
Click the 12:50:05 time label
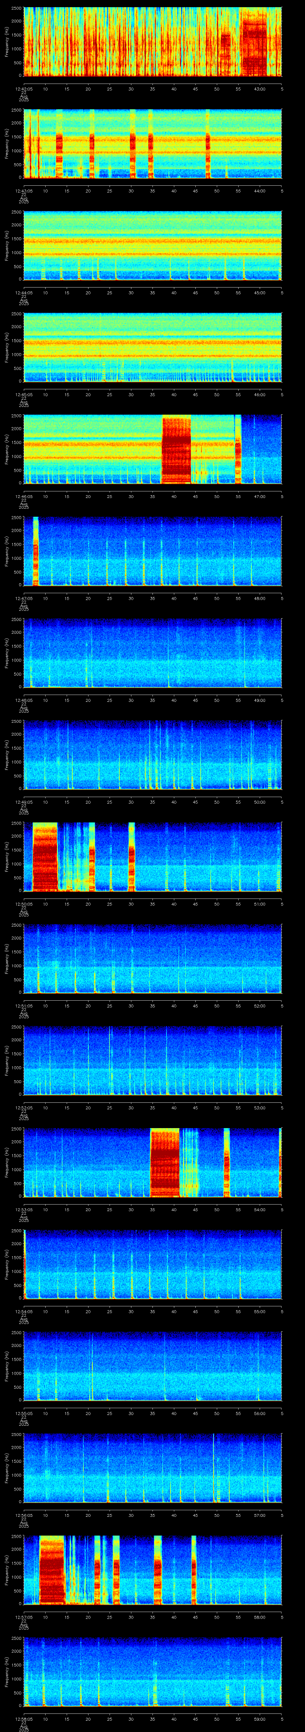tap(24, 904)
